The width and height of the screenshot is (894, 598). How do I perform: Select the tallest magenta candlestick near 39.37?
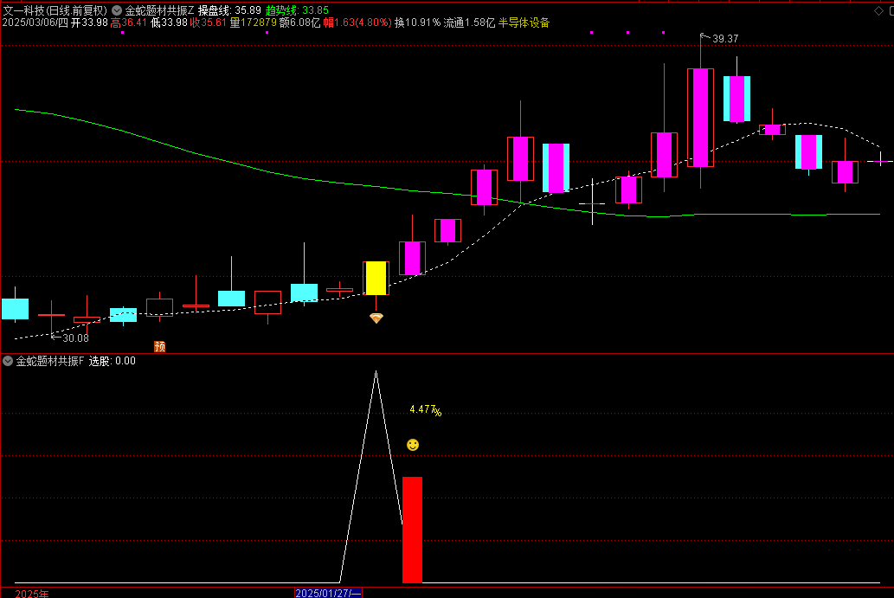700,117
